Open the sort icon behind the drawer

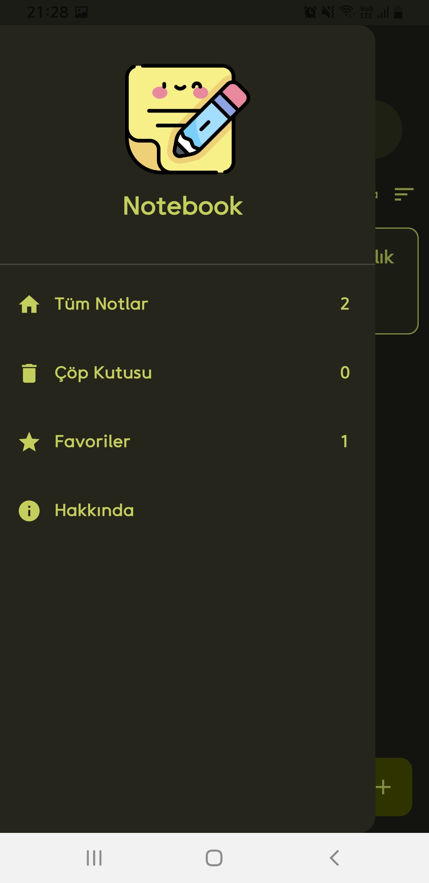click(404, 194)
